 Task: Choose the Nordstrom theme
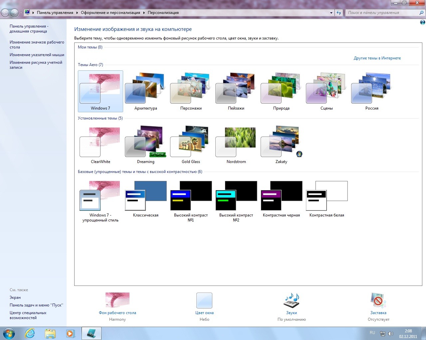236,145
